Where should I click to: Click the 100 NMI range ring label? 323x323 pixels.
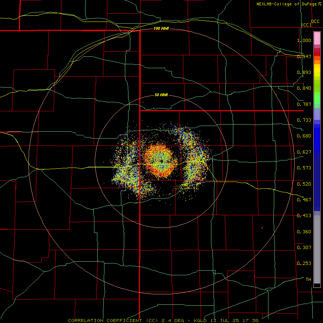(x=161, y=28)
